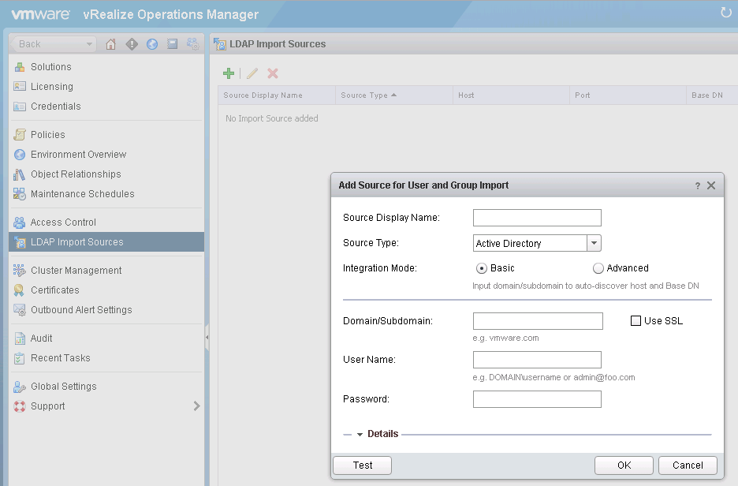This screenshot has width=738, height=486.
Task: Open Object Relationships page
Action: pos(76,174)
